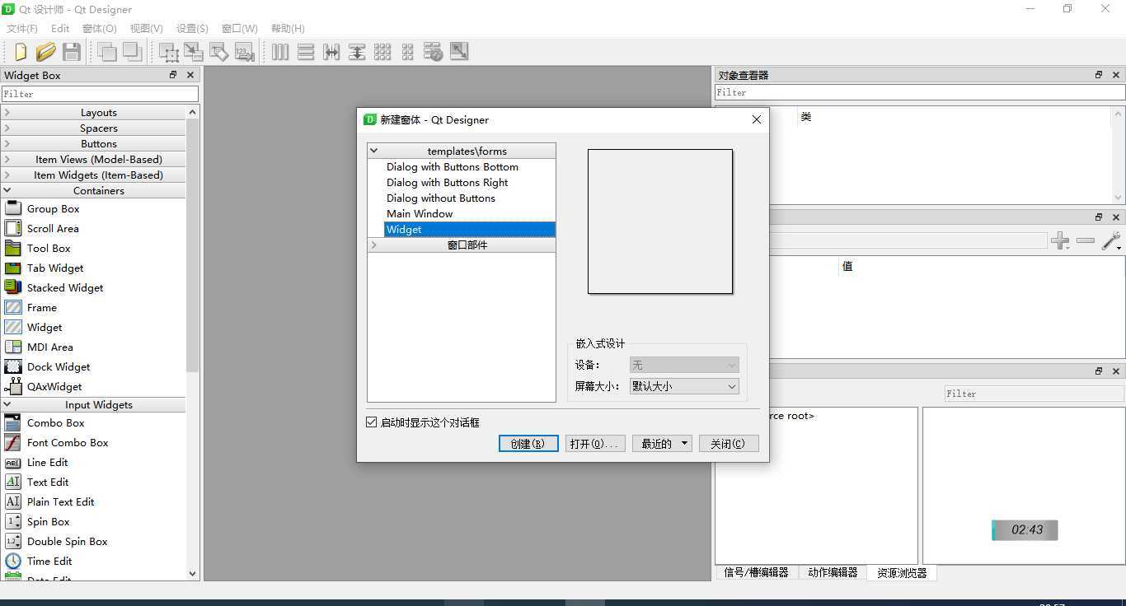1126x606 pixels.
Task: Select the Edit Widgets mode icon
Action: (x=168, y=52)
